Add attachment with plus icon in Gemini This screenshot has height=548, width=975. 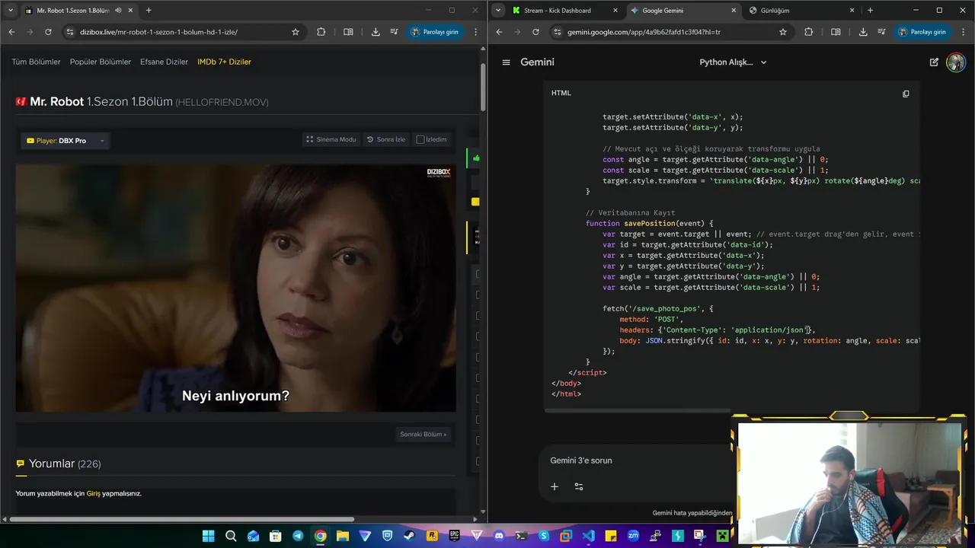(x=555, y=486)
